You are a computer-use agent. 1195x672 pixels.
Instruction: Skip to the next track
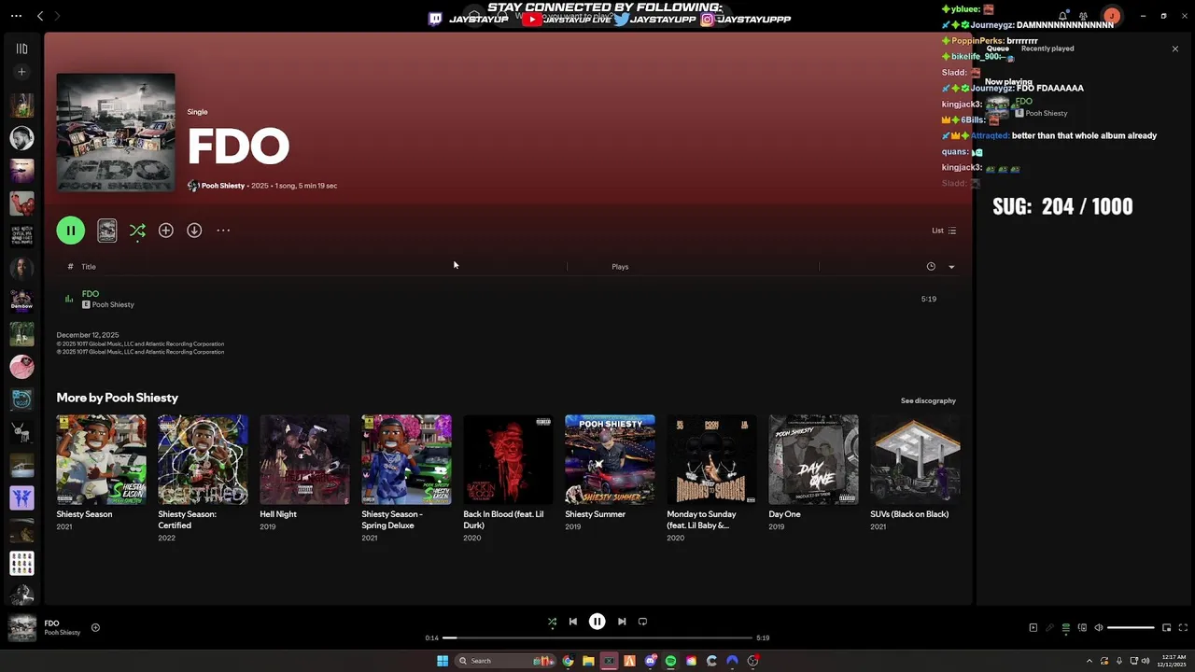(x=622, y=622)
